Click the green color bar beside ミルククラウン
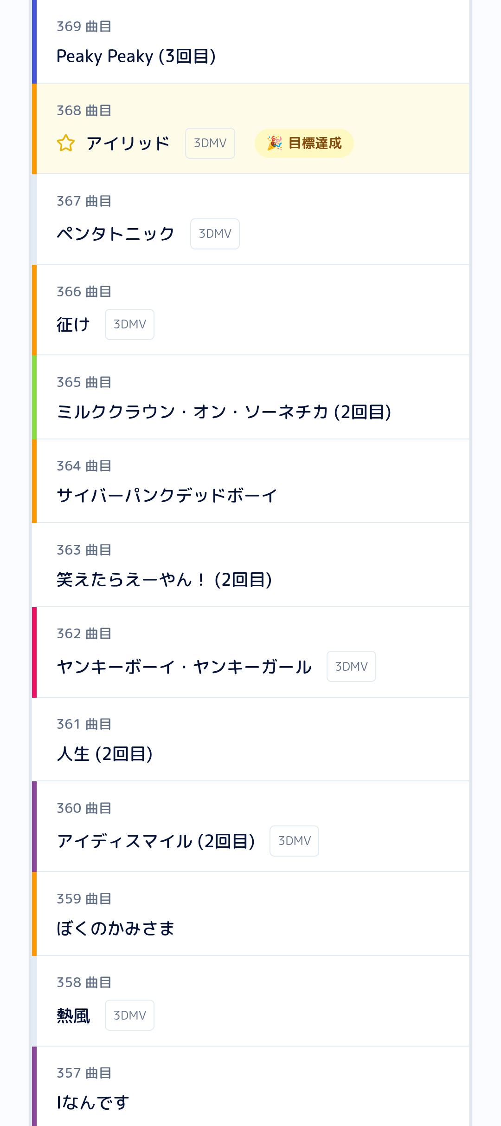 (x=34, y=397)
